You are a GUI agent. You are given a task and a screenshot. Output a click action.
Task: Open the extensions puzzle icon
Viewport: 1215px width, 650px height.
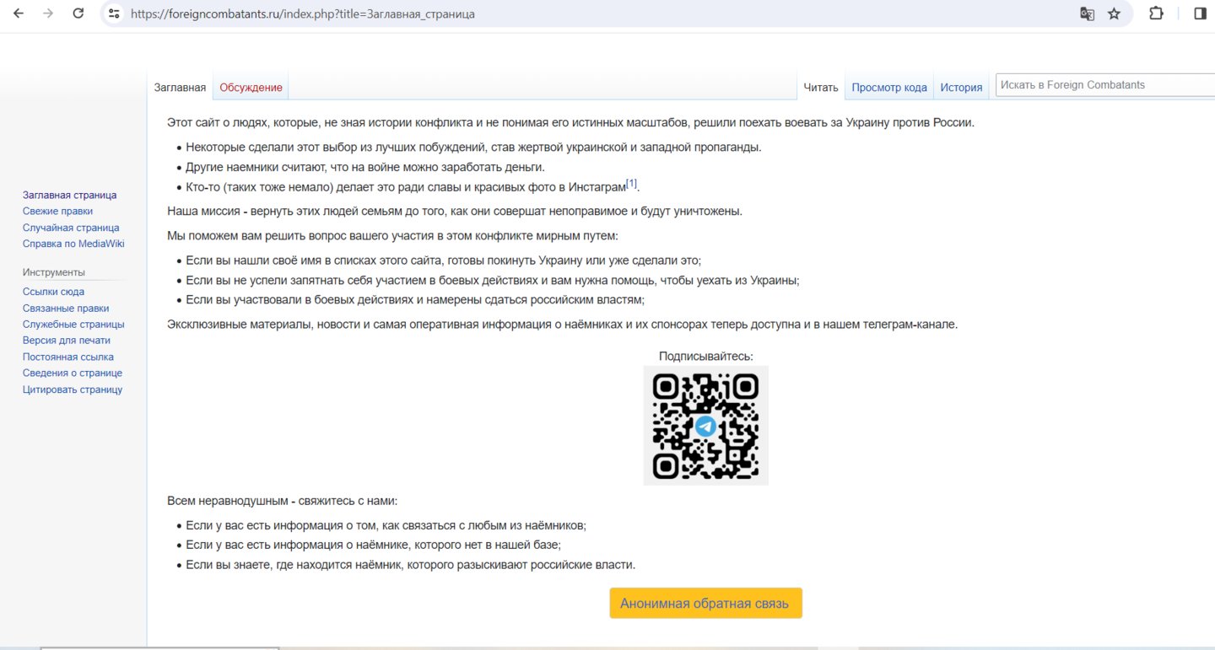[x=1156, y=13]
